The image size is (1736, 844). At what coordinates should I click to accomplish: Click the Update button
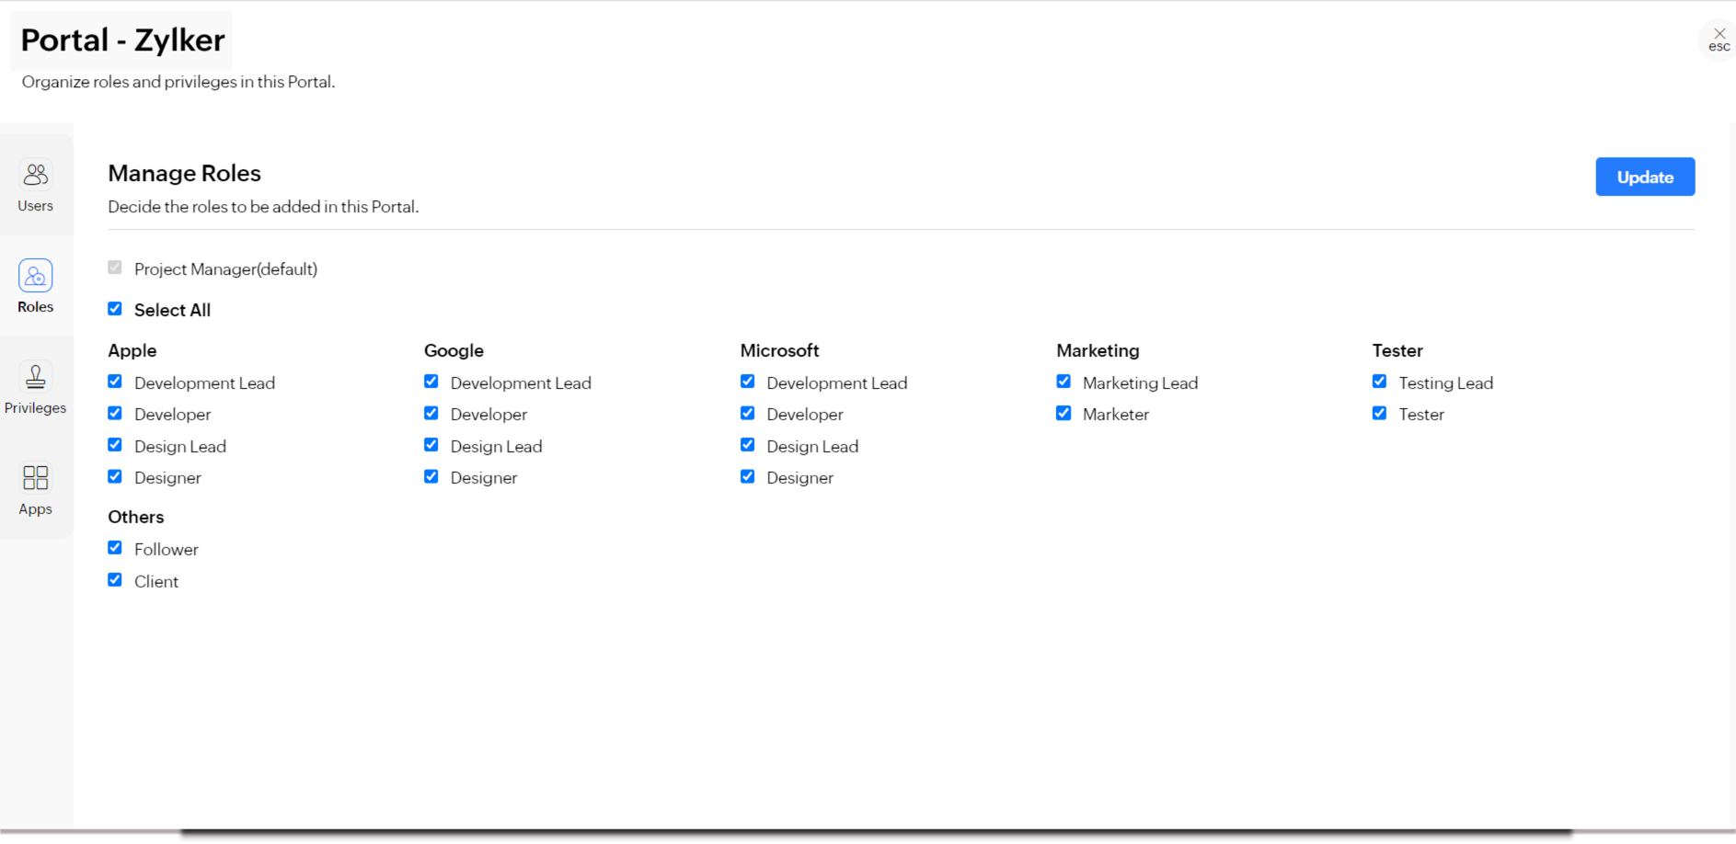pyautogui.click(x=1644, y=177)
